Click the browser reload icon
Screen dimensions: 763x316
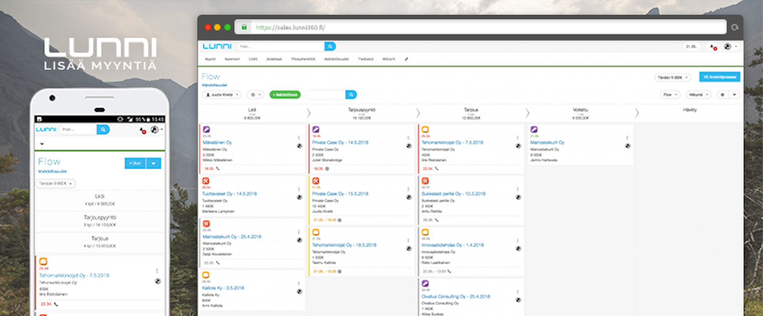pos(735,27)
